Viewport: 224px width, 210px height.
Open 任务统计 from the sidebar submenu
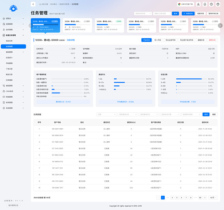click(x=9, y=58)
